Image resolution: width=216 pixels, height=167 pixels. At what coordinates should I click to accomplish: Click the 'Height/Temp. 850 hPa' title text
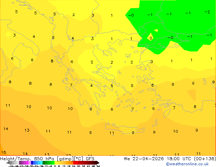28,158
